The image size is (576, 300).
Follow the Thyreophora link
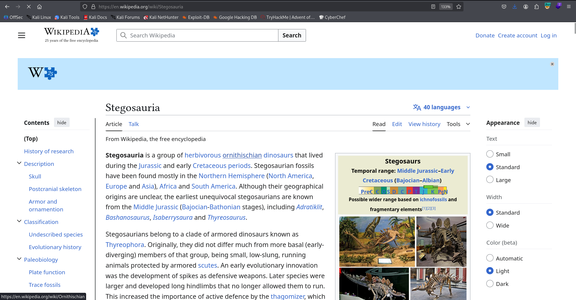(125, 245)
